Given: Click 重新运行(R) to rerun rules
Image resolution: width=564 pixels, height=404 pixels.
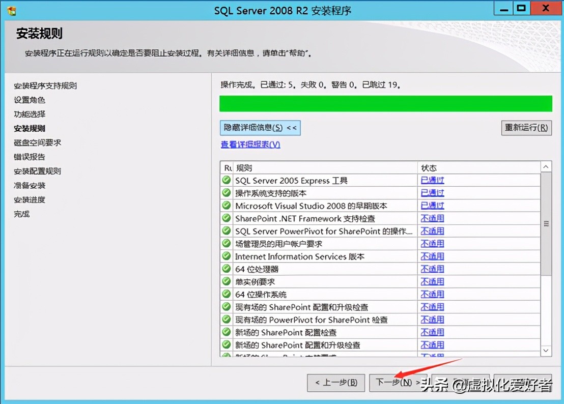Looking at the screenshot, I should click(x=526, y=128).
